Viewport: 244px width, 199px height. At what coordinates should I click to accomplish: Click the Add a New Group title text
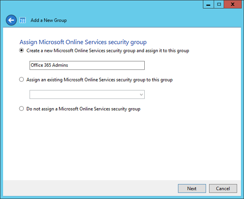[48, 20]
